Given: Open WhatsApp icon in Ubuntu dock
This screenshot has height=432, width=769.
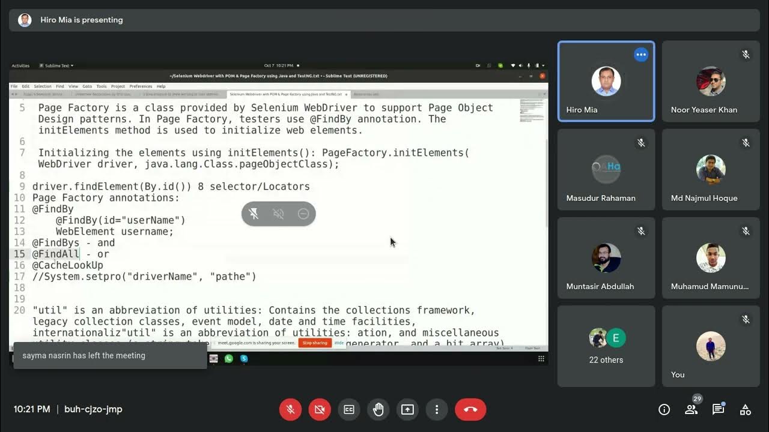Looking at the screenshot, I should (229, 358).
